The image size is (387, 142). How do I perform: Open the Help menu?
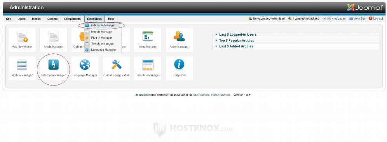click(x=111, y=19)
